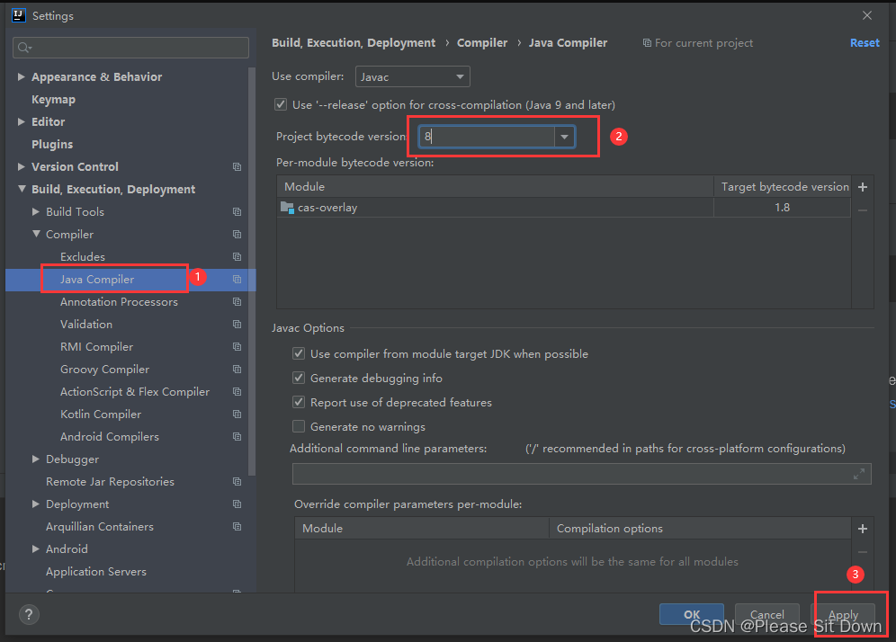Enable Generate no warnings

click(299, 427)
